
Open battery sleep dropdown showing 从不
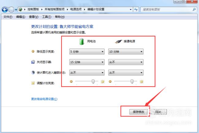[87, 72]
